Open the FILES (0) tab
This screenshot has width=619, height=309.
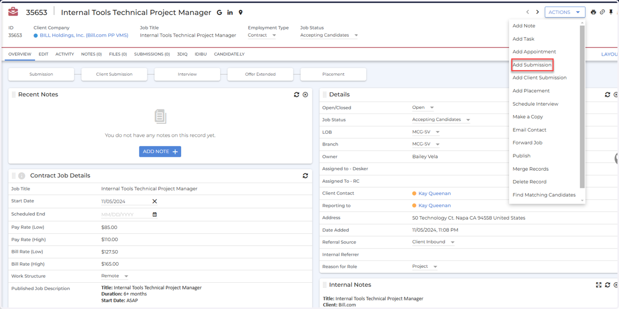pos(118,54)
